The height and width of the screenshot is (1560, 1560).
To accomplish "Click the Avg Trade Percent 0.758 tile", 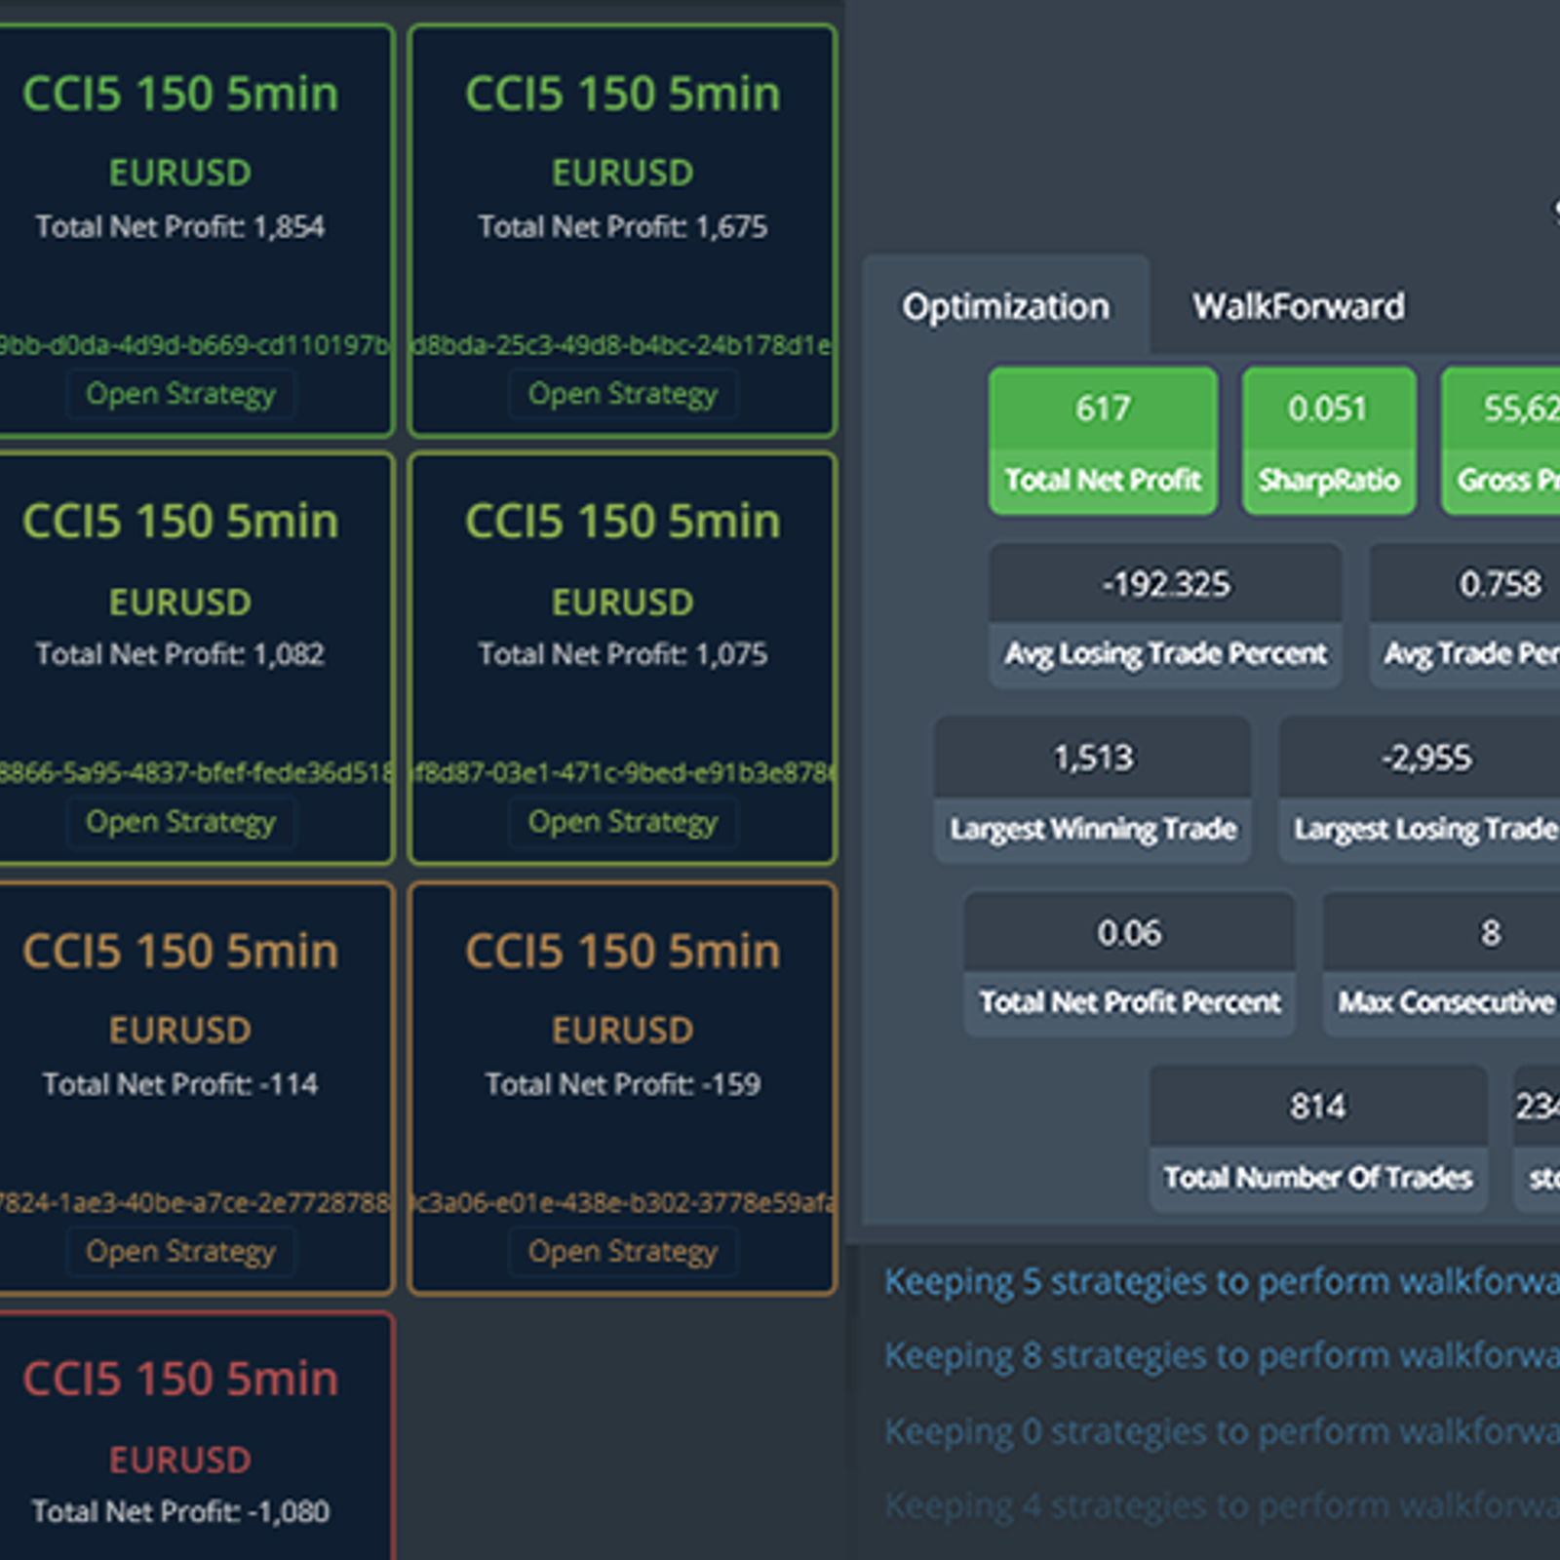I will (x=1465, y=615).
